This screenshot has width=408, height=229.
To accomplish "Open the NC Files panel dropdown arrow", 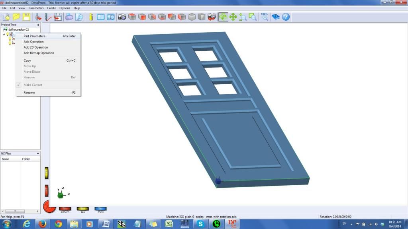I will (38, 153).
